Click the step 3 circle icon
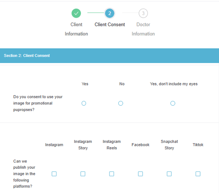 pos(143,13)
